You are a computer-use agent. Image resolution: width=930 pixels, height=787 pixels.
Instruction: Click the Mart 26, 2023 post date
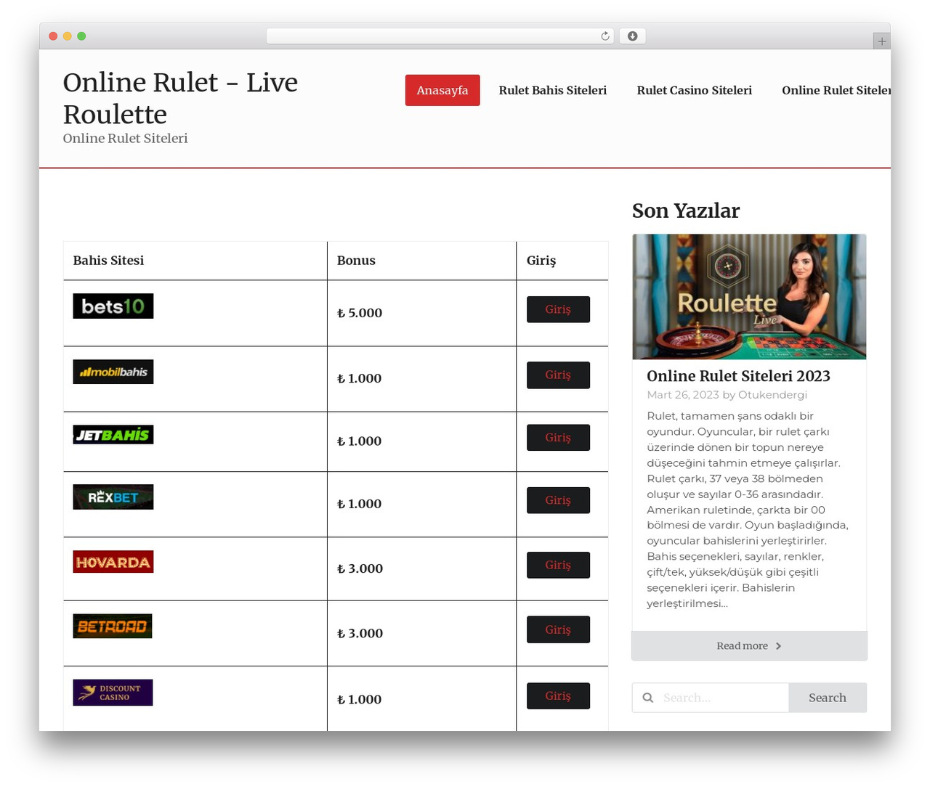point(683,395)
